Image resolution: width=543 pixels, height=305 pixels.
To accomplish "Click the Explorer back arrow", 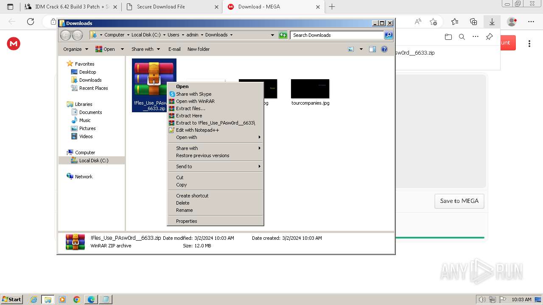I will pyautogui.click(x=65, y=35).
